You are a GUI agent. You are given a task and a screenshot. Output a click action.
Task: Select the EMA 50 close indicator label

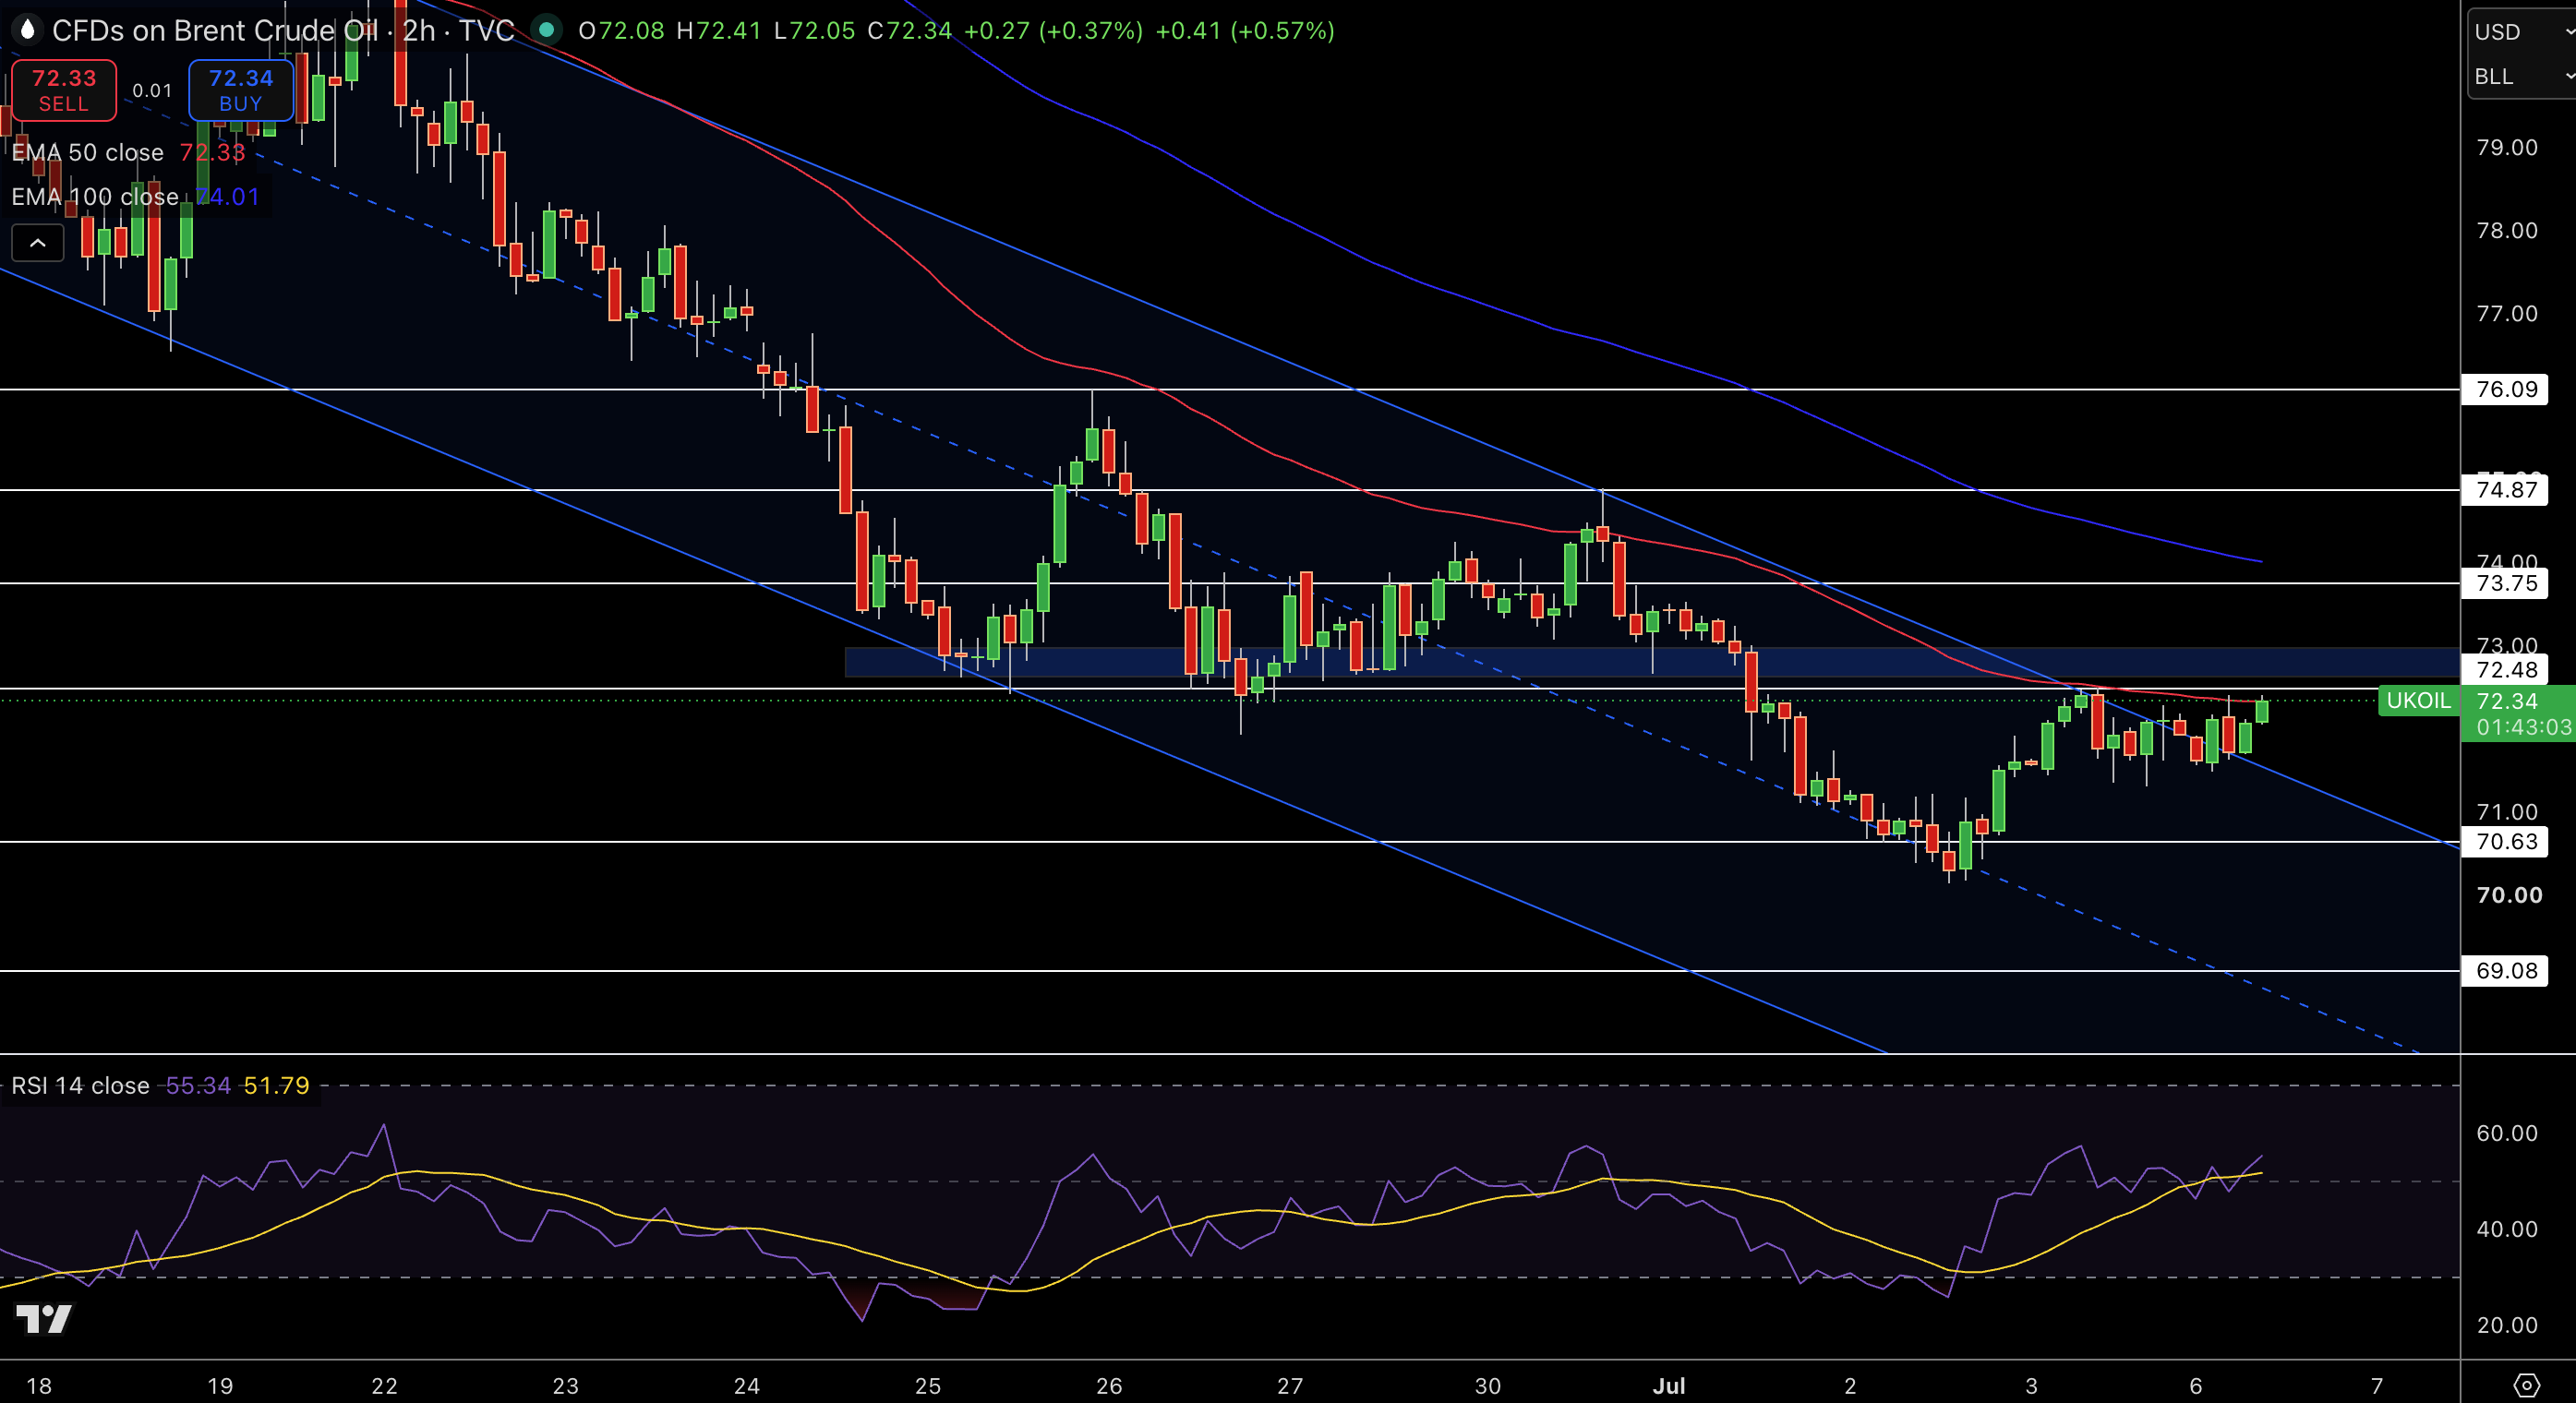click(x=87, y=153)
